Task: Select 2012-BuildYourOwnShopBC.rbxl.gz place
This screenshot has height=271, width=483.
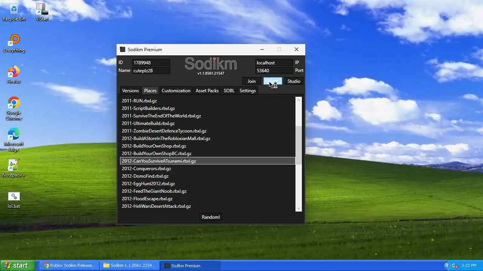Action: tap(208, 154)
